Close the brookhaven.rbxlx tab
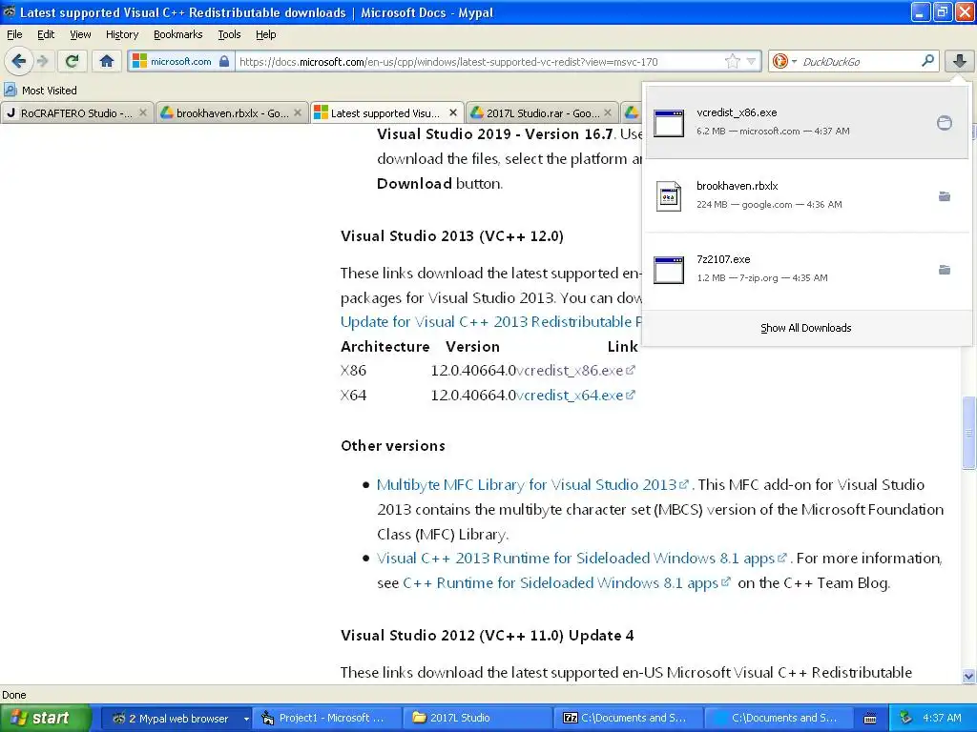 click(298, 112)
